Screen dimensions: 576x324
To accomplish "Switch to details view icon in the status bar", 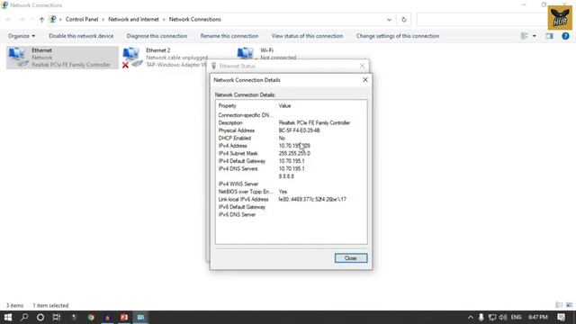I will 559,305.
